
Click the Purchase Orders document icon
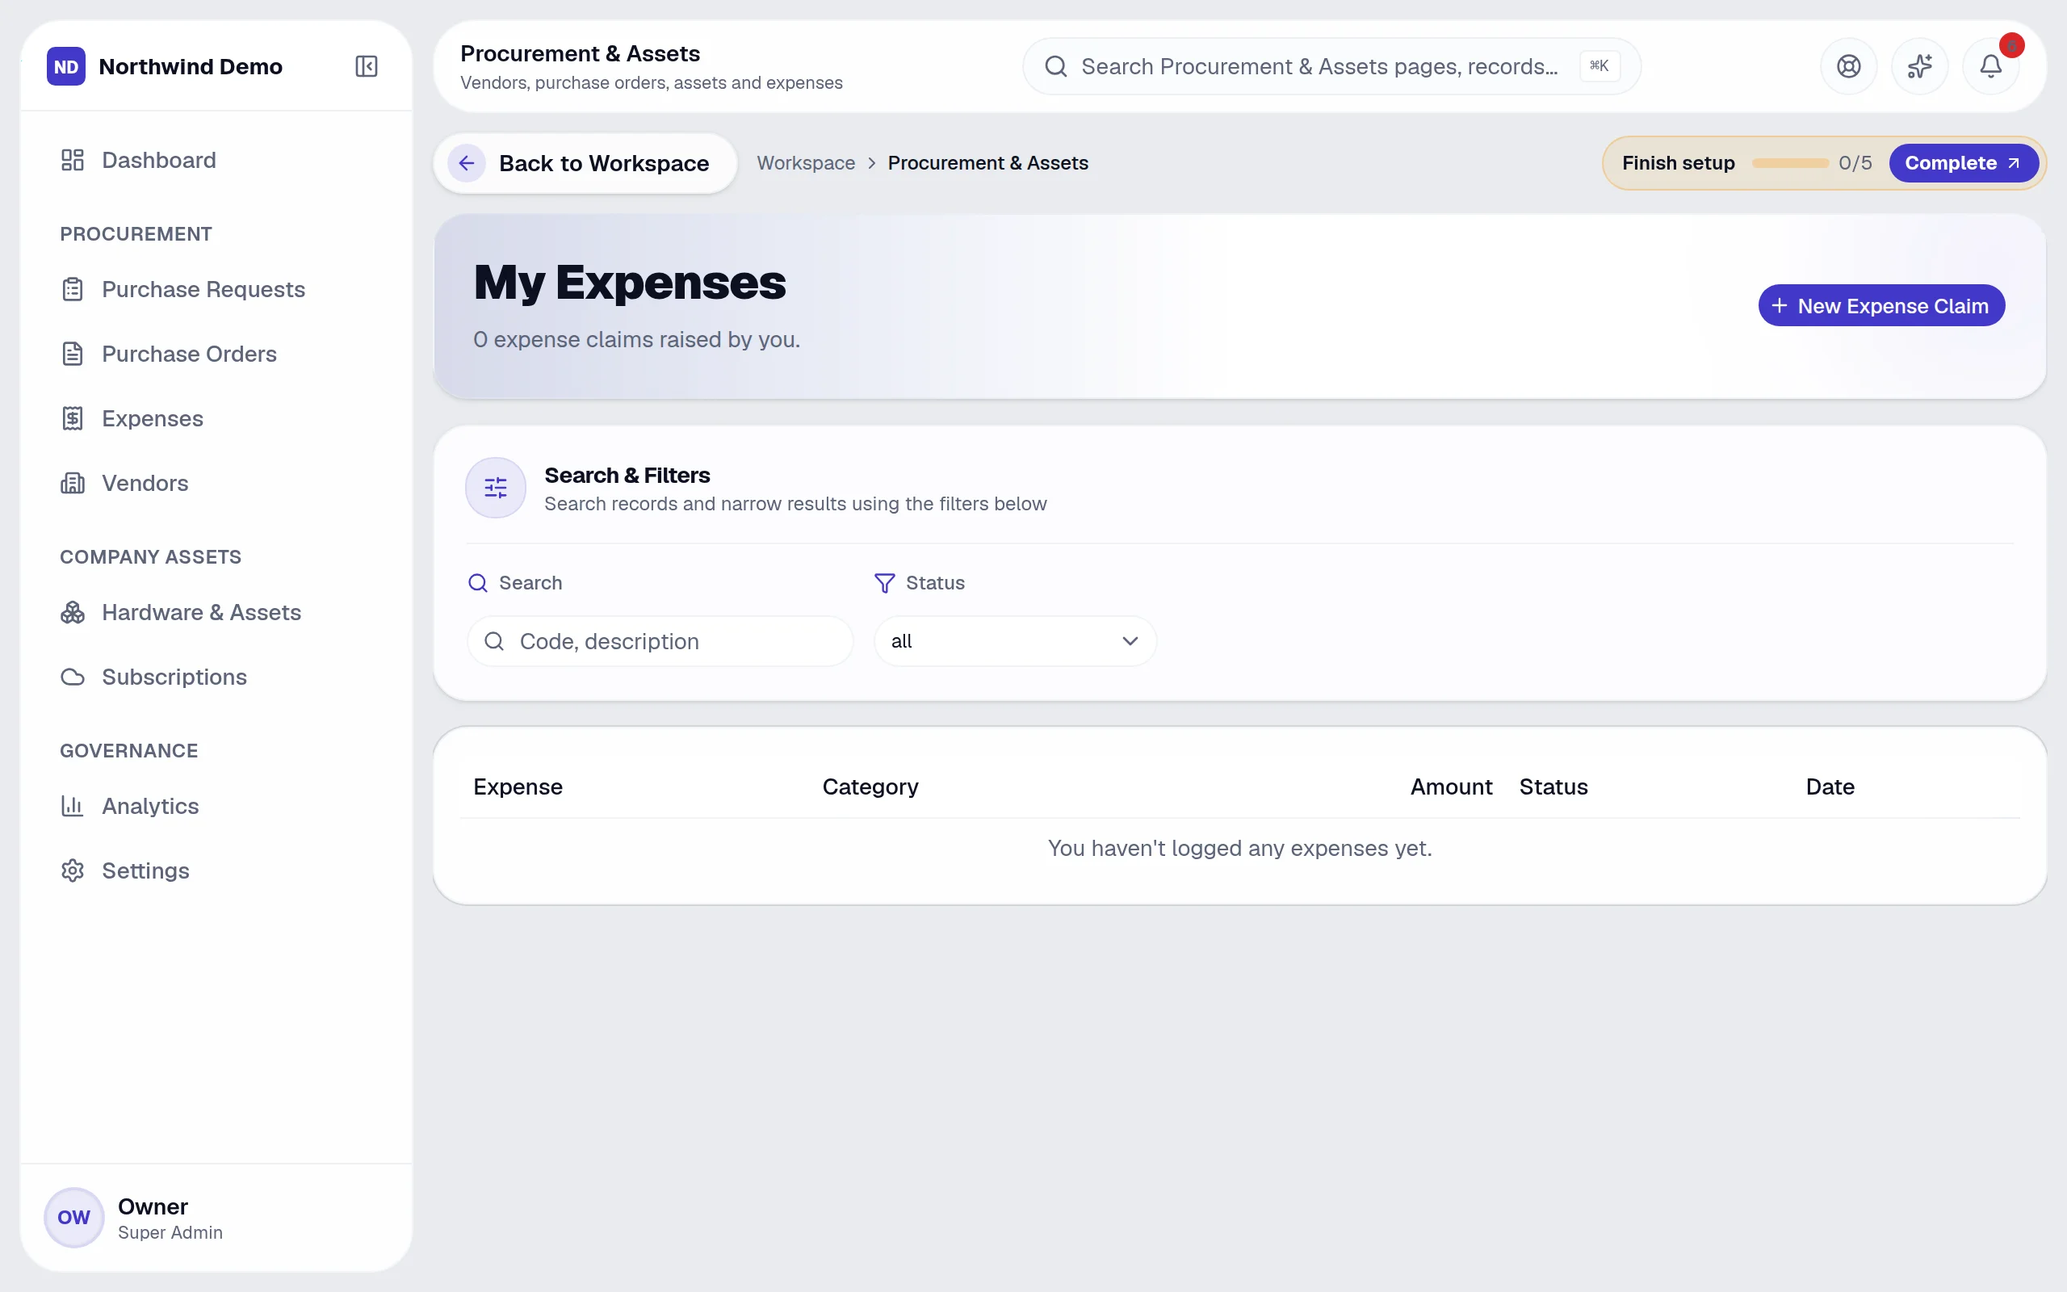coord(73,354)
